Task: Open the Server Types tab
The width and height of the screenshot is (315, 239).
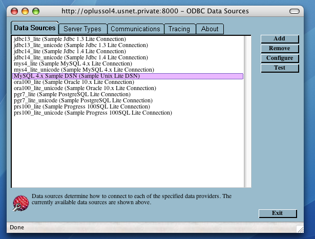Action: coord(82,29)
